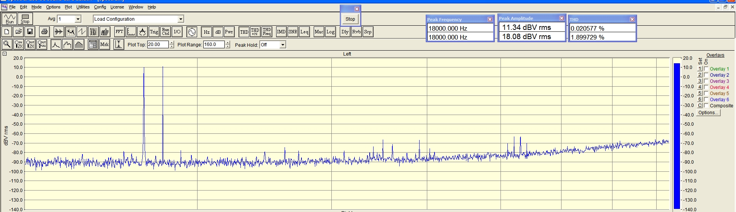Click the THD+N measurement icon
The image size is (736, 212).
(x=255, y=32)
